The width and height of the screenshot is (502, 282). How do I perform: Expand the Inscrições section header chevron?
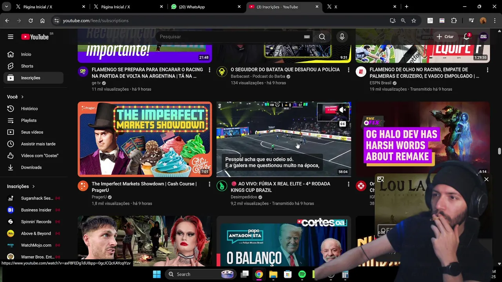pyautogui.click(x=33, y=186)
